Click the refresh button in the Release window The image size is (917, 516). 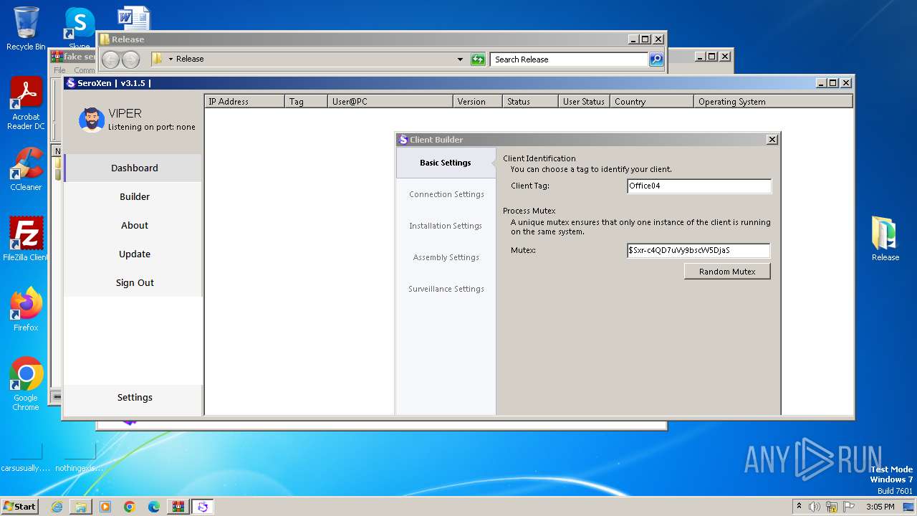coord(478,59)
